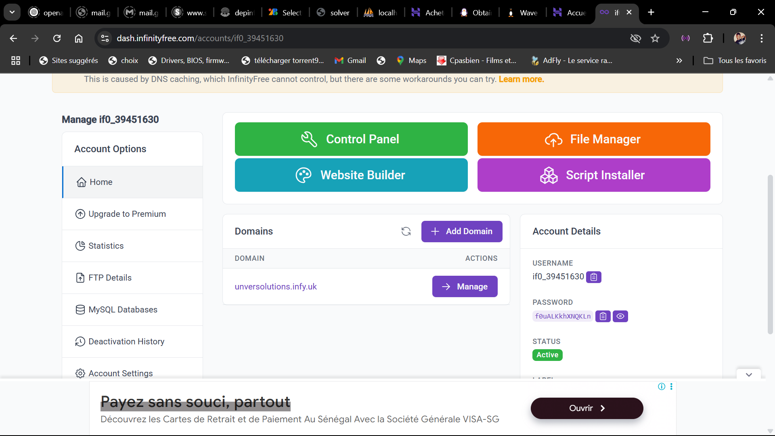775x436 pixels.
Task: Collapse the bottom ad banner
Action: [x=749, y=375]
